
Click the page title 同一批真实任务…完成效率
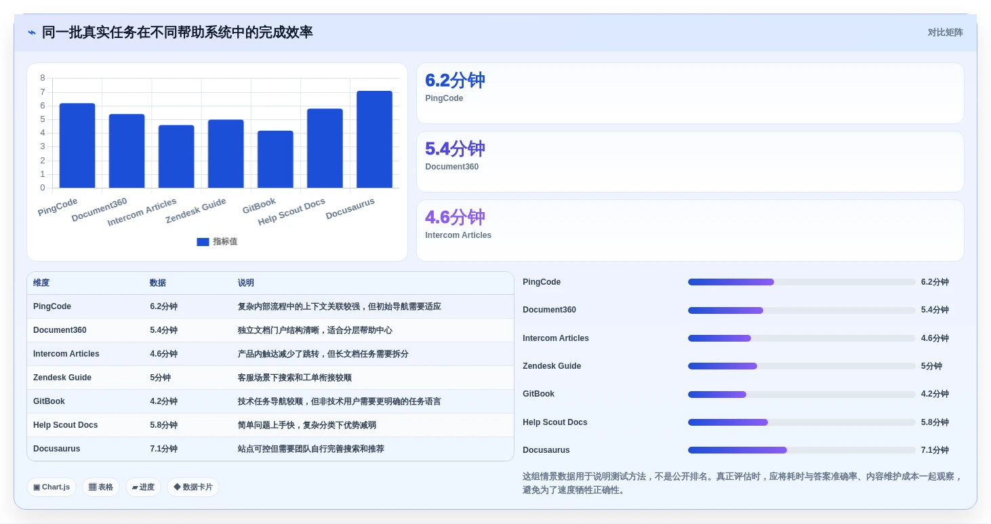click(x=178, y=33)
